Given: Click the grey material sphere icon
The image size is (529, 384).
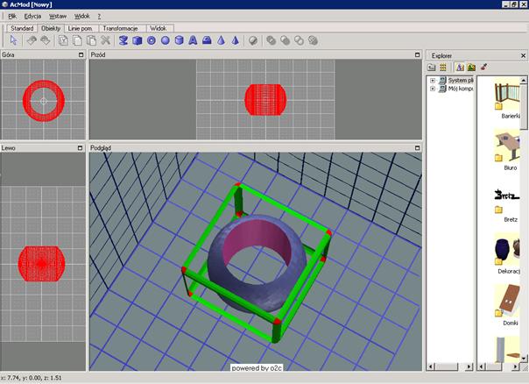Looking at the screenshot, I should point(253,41).
